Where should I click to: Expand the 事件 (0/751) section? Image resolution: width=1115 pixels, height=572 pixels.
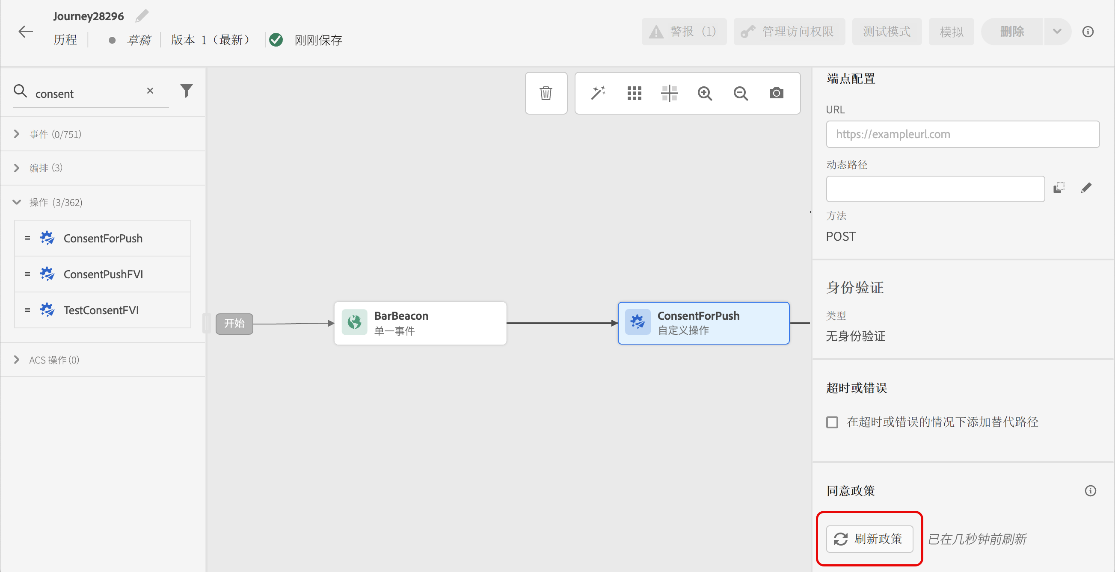(17, 134)
